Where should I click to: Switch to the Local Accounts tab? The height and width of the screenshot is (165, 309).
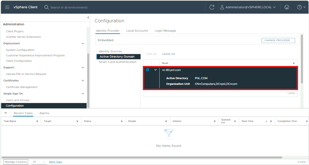137,31
